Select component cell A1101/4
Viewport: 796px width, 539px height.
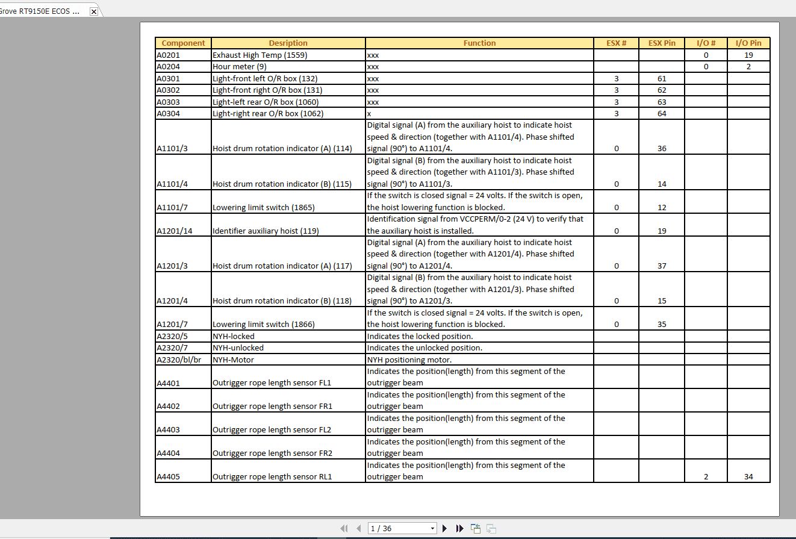click(183, 172)
